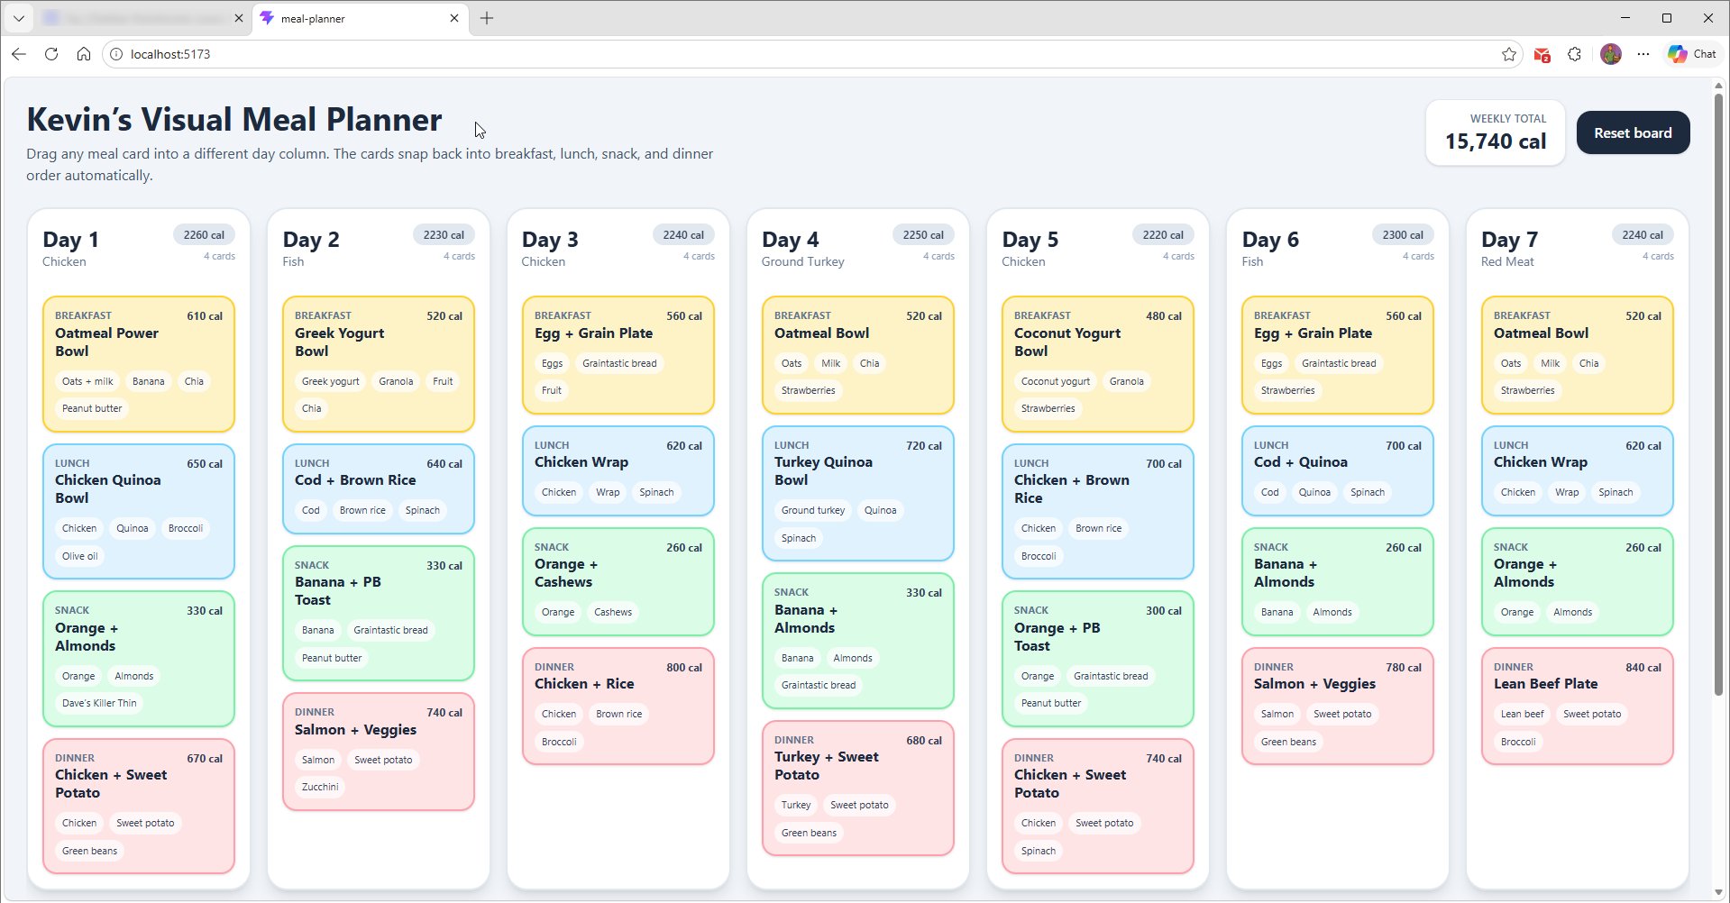
Task: Click the red mail extension icon
Action: pyautogui.click(x=1542, y=54)
